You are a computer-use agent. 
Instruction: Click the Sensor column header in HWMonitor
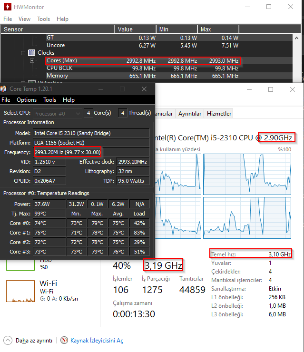click(x=58, y=29)
